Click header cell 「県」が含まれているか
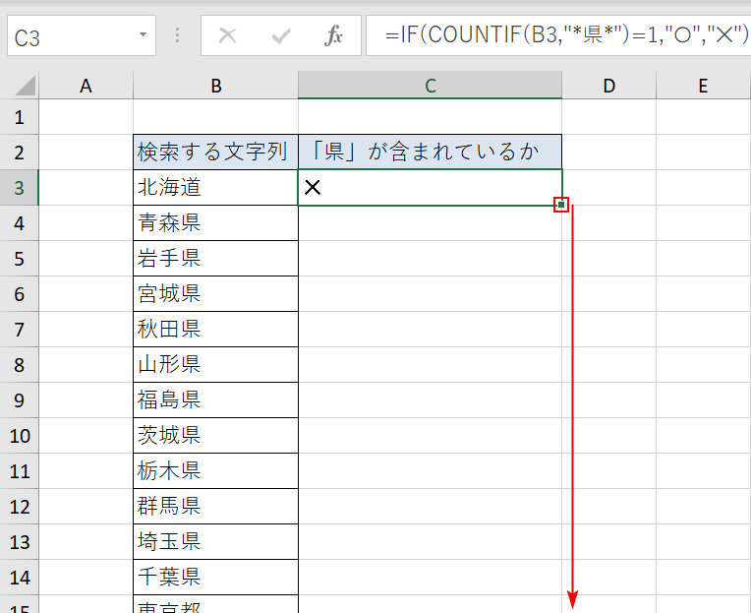Viewport: 751px width, 613px height. coord(431,153)
